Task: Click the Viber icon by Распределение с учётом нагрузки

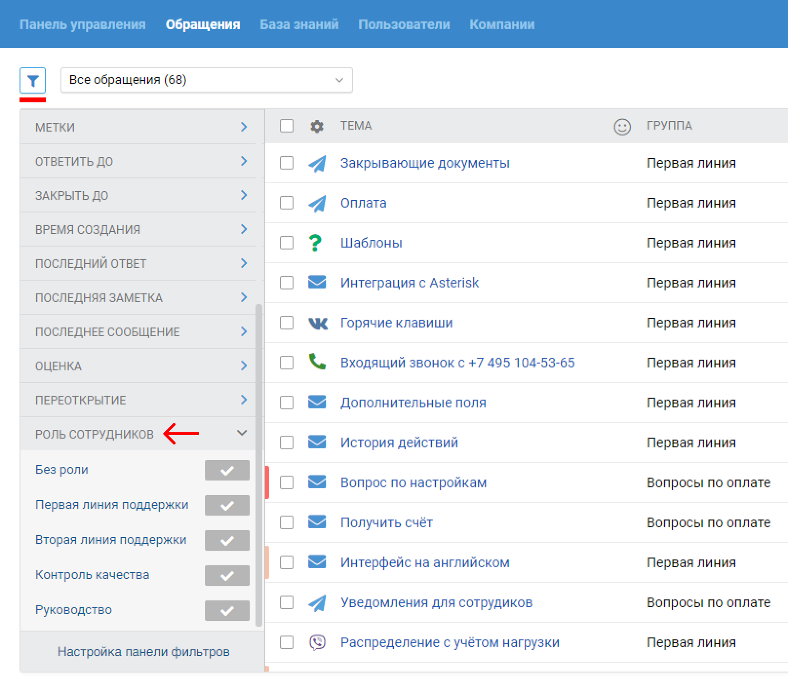Action: pyautogui.click(x=317, y=642)
